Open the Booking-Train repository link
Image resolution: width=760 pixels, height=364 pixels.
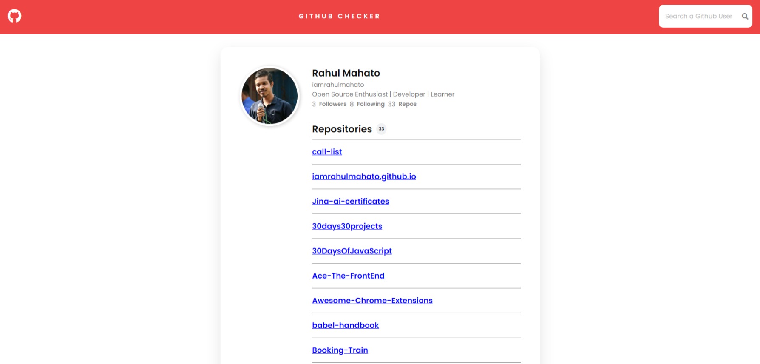[x=340, y=350]
